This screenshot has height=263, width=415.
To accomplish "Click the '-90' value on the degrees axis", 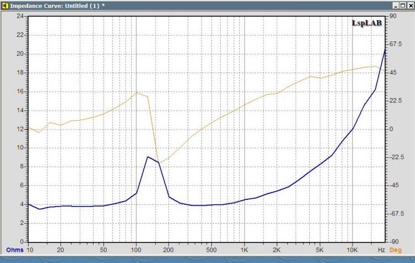I will (393, 241).
